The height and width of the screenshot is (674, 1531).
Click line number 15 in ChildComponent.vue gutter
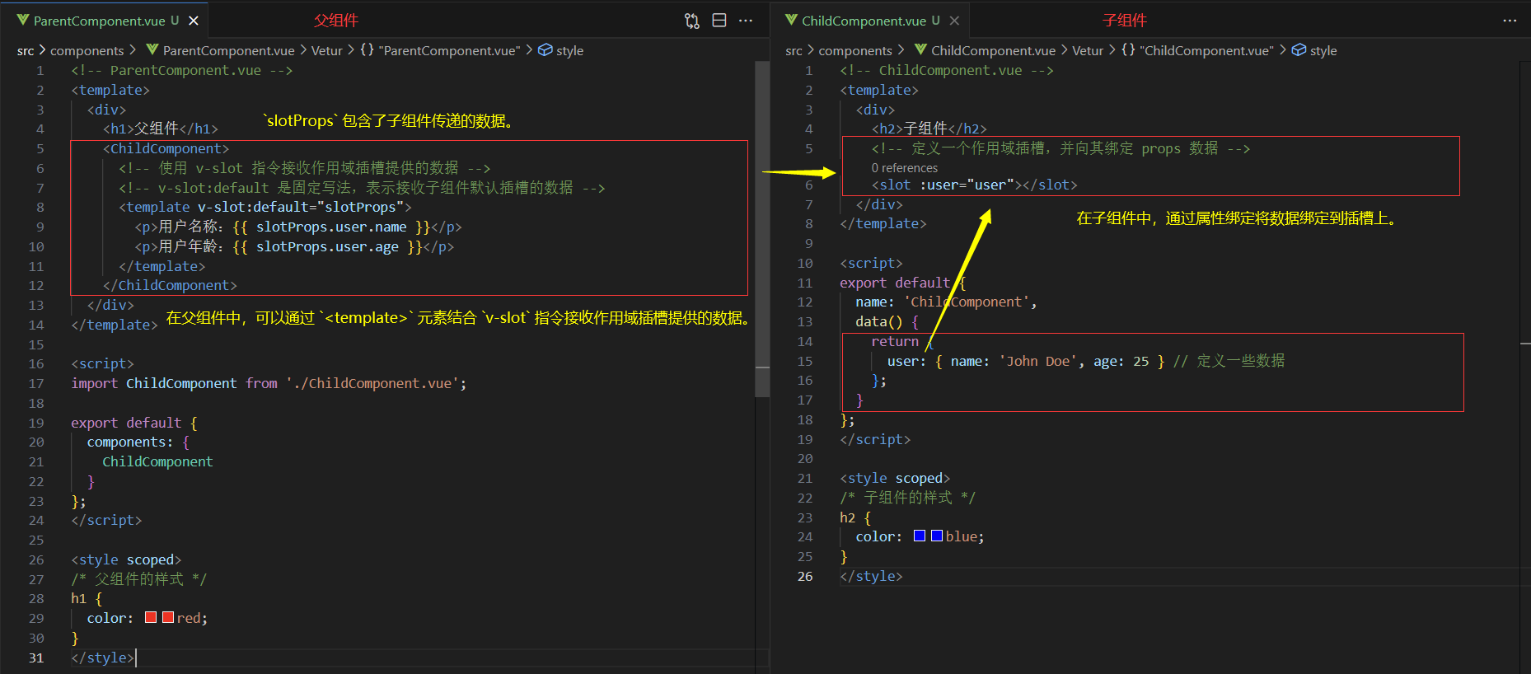805,361
